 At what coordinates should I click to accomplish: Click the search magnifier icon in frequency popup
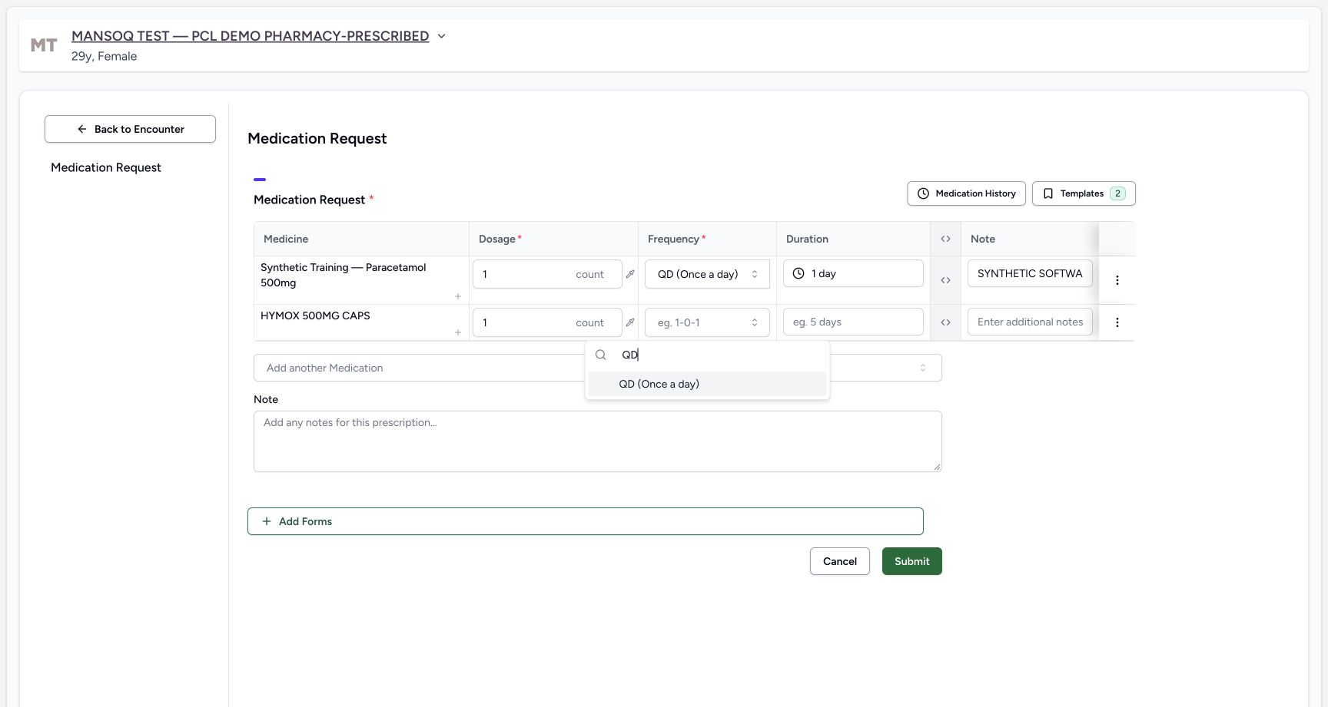601,355
